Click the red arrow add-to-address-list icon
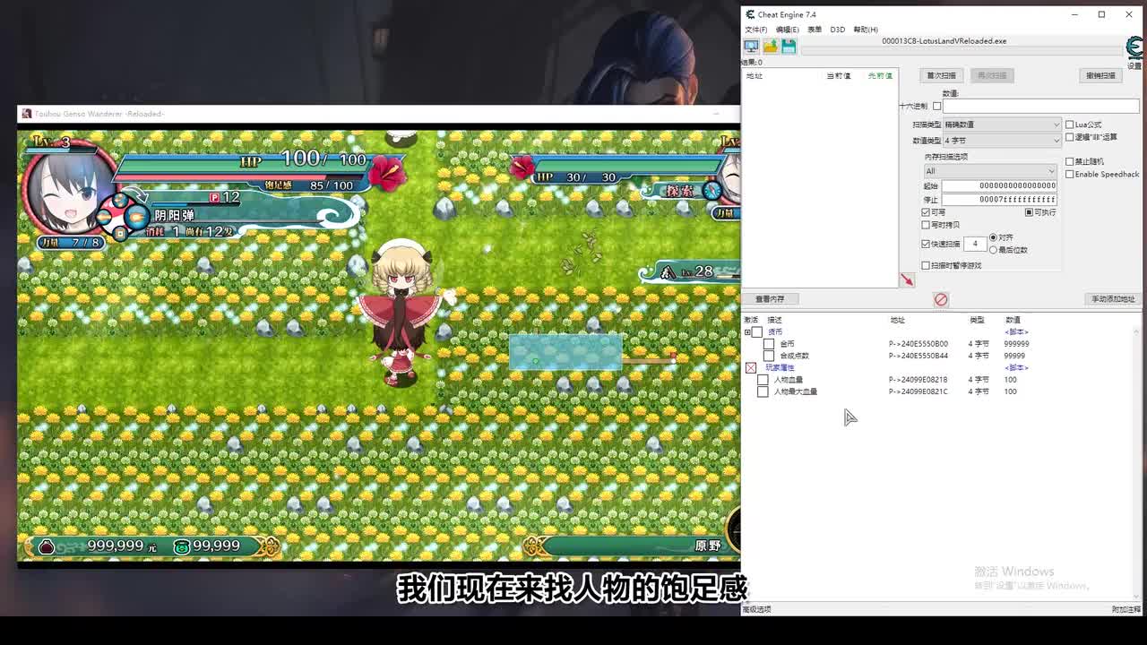Screen dimensions: 1147x645 [907, 280]
